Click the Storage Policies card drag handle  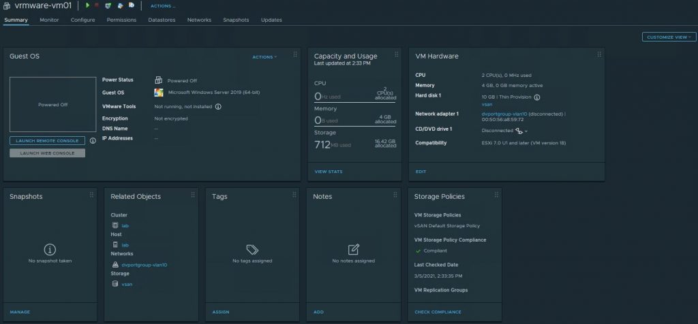pos(497,195)
